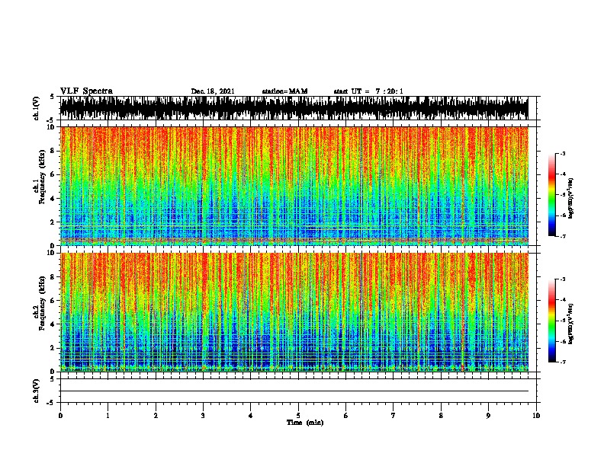This screenshot has width=604, height=466.
Task: Click time axis tick label "8"
Action: [x=441, y=415]
